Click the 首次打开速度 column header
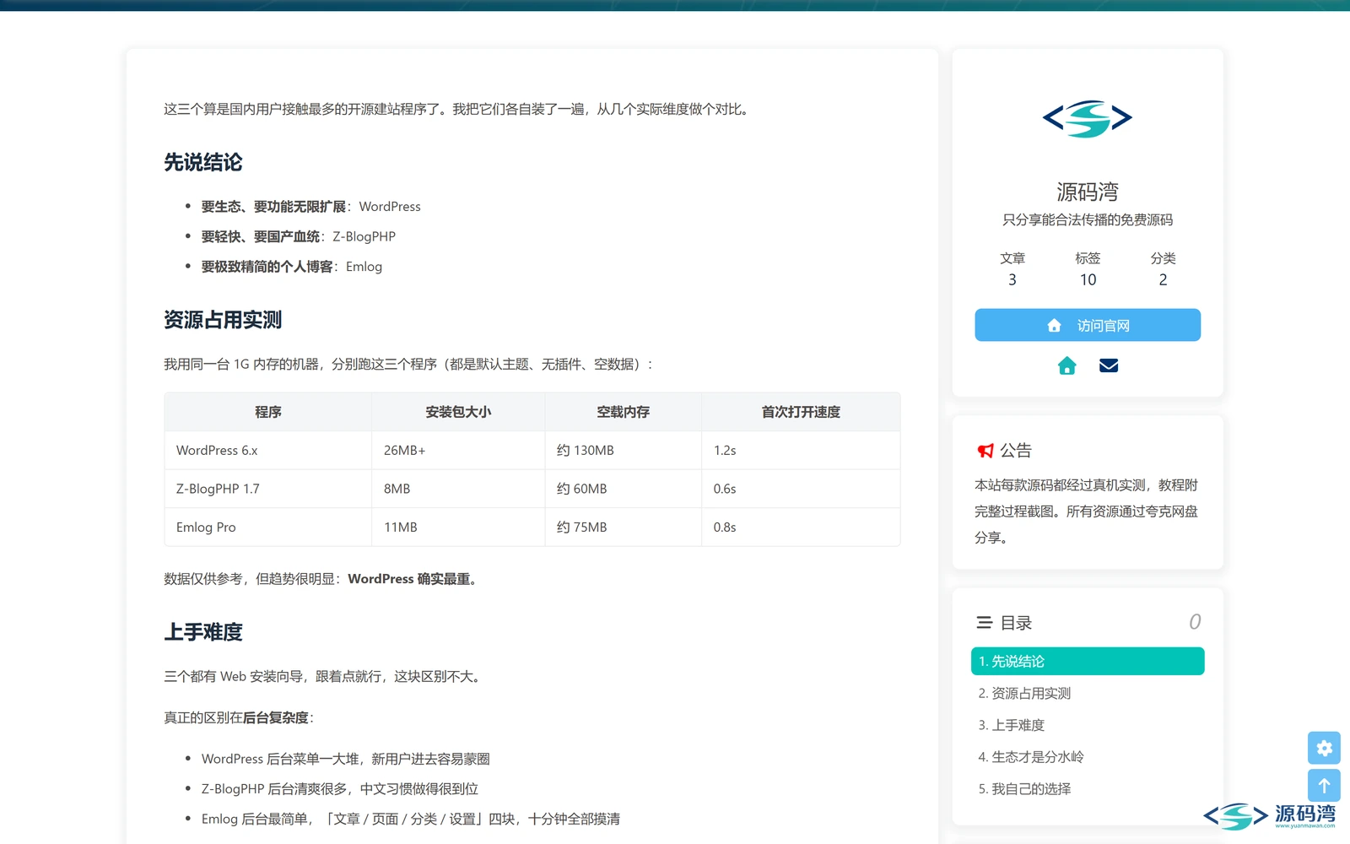 801,412
